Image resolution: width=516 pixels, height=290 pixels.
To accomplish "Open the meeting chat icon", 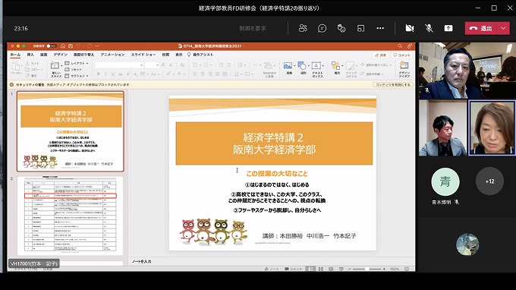I will (x=322, y=28).
